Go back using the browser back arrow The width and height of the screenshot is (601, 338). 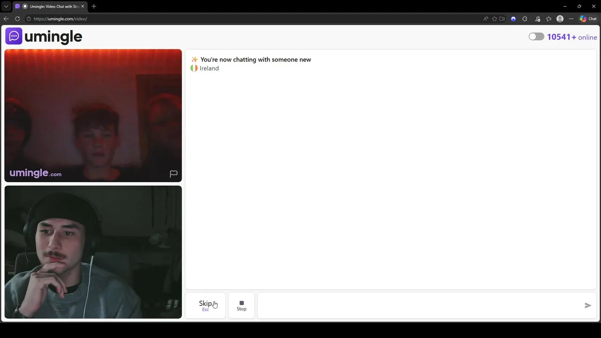click(x=6, y=19)
